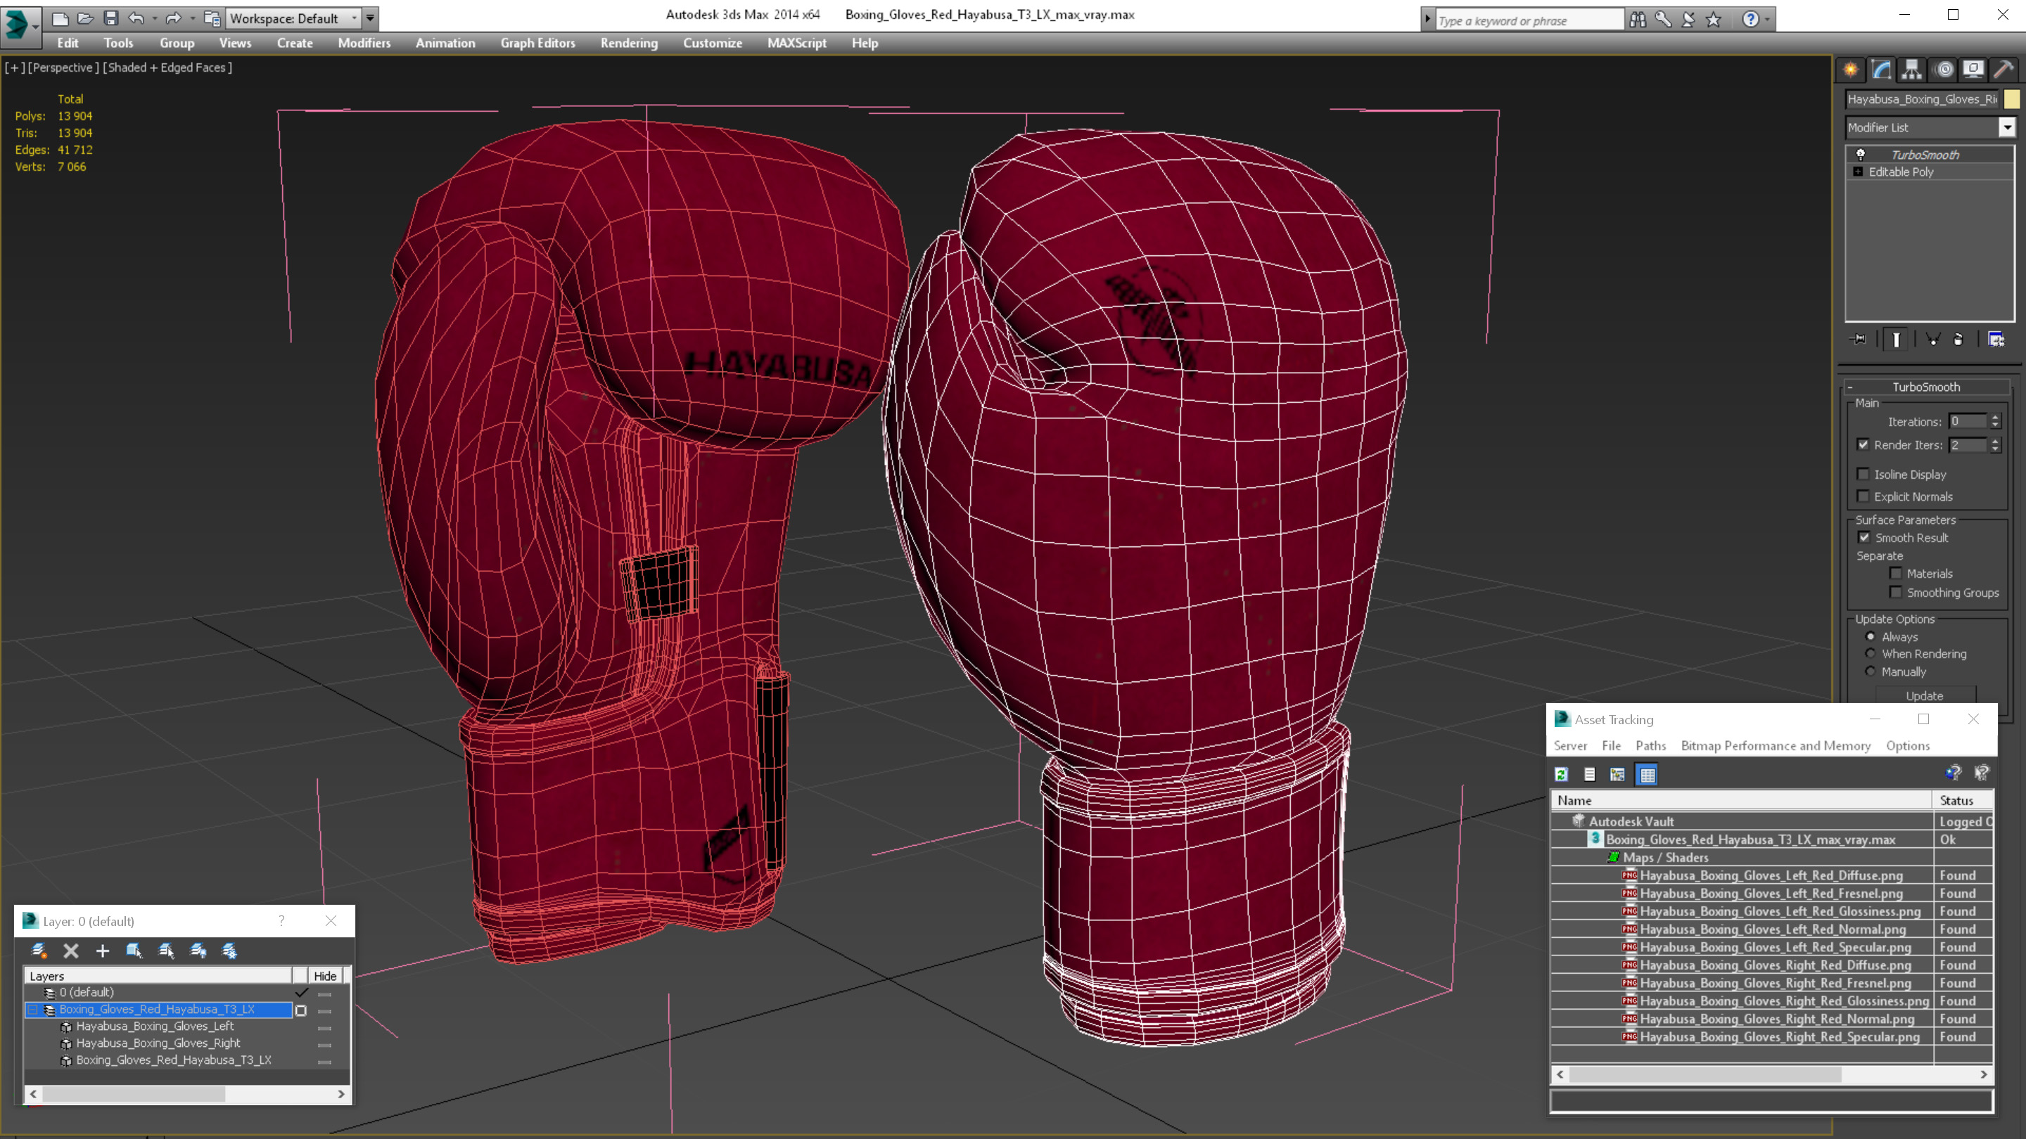This screenshot has height=1139, width=2026.
Task: Click Refresh icon in Asset Tracking toolbar
Action: tap(1562, 775)
